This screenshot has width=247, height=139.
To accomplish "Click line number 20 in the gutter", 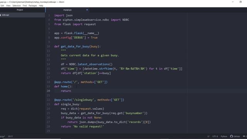I will click(48, 91).
